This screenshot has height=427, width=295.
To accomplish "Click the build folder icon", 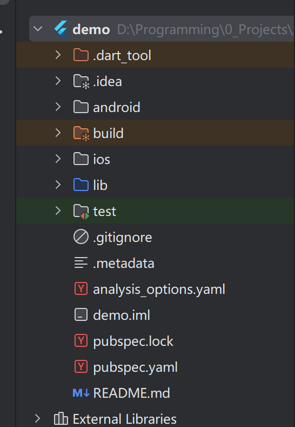I will [x=81, y=133].
